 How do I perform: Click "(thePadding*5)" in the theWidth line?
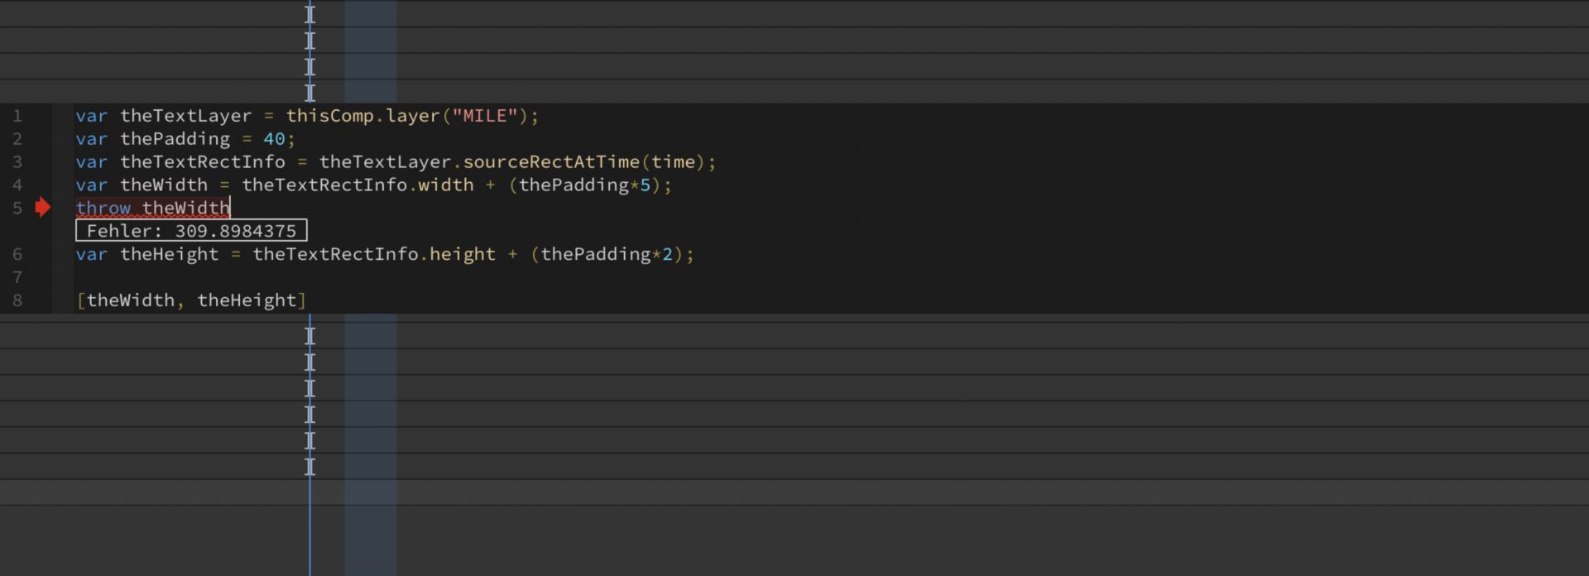tap(584, 185)
